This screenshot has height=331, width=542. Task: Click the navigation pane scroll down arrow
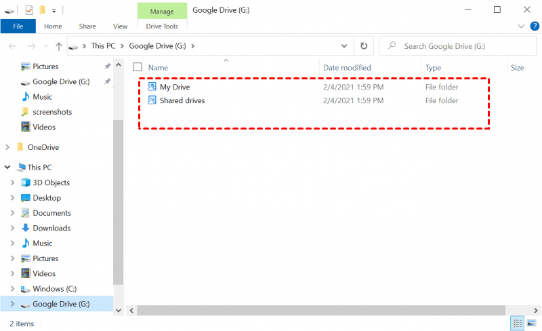tap(118, 310)
